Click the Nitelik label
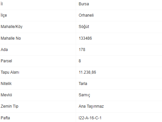The width and height of the screenshot is (162, 122). [6, 84]
